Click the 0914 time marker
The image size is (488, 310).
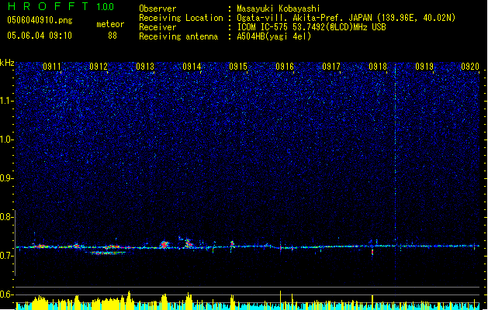click(192, 67)
